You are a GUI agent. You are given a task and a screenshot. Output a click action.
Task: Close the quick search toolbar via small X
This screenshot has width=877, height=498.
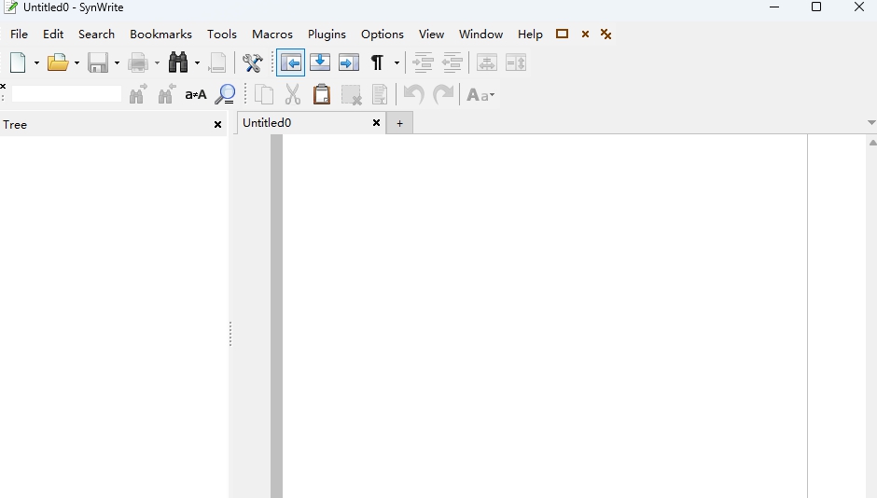pos(3,86)
